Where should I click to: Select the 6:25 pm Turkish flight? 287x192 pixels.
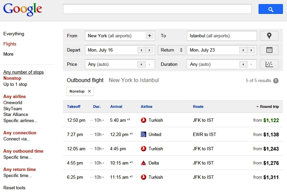pyautogui.click(x=173, y=177)
